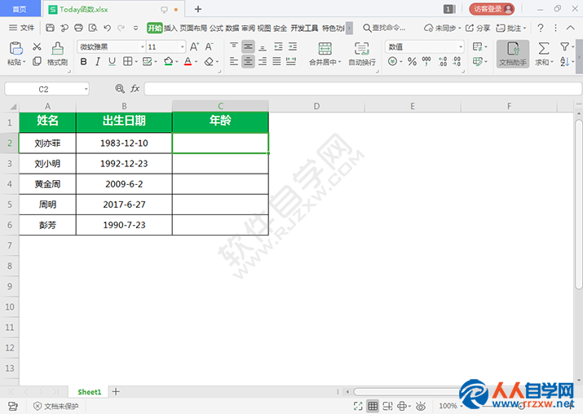
Task: Expand the Paste options arrow
Action: coord(24,62)
